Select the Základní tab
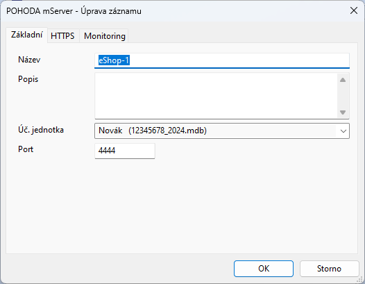 [27, 35]
